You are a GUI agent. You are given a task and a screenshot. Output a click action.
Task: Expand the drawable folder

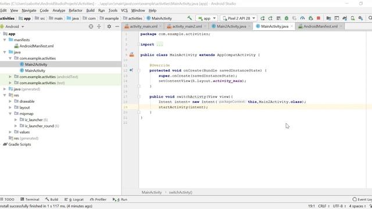(10, 102)
